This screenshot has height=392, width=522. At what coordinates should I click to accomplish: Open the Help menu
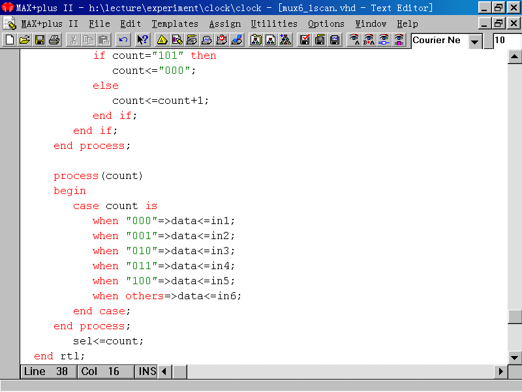point(407,24)
